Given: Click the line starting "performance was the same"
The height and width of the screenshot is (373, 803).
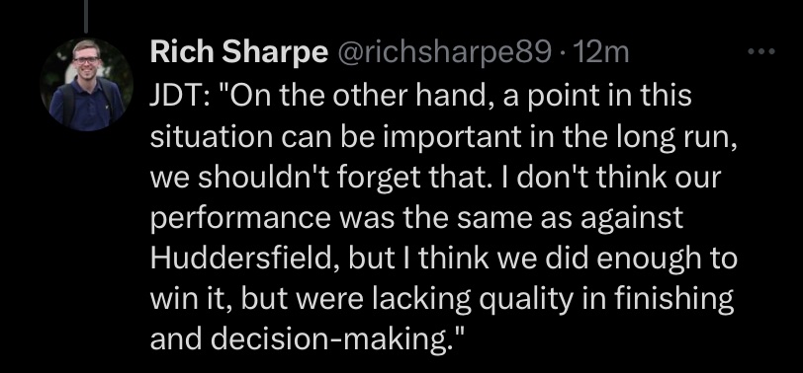Looking at the screenshot, I should coord(416,218).
